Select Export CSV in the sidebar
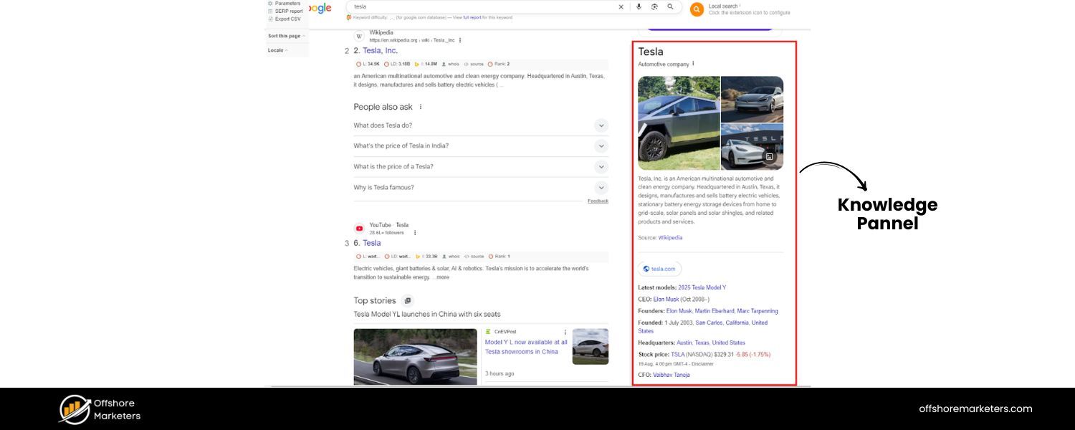 (x=287, y=19)
